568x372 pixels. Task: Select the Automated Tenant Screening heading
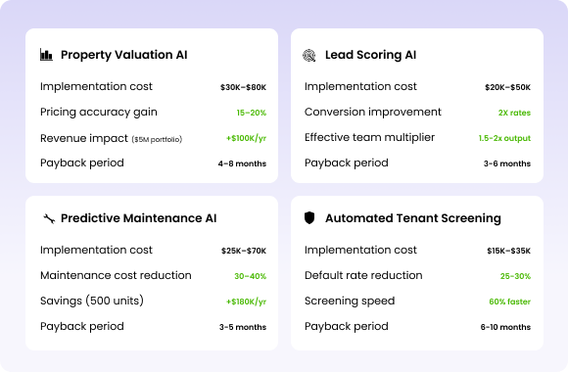tap(413, 218)
